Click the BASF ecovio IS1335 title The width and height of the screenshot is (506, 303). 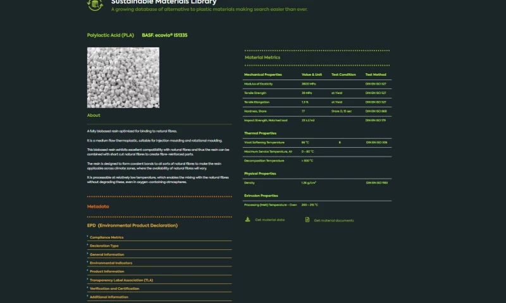pos(164,35)
